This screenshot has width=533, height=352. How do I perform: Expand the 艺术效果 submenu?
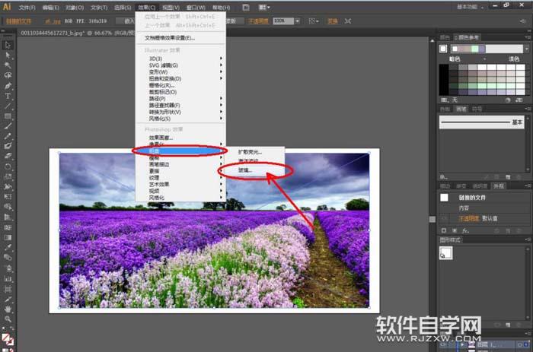pos(180,184)
